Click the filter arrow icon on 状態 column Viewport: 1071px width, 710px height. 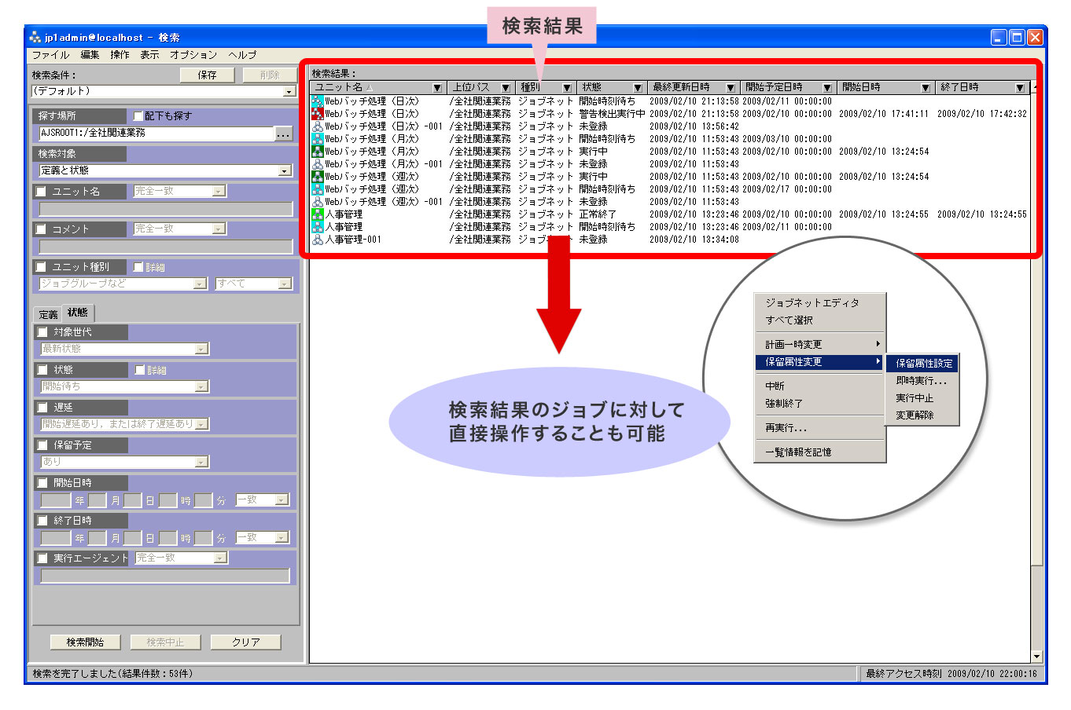[638, 88]
